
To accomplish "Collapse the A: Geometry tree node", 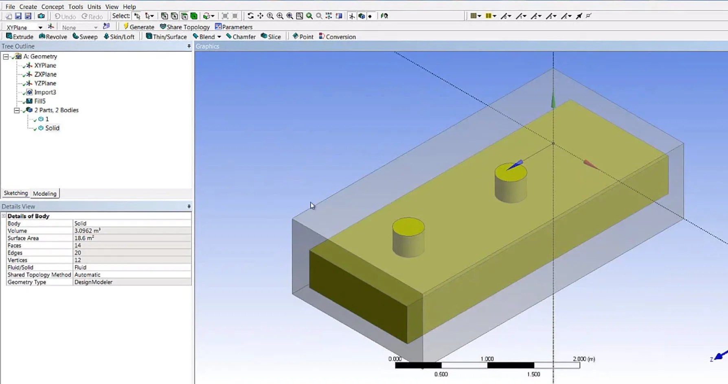I will pos(6,57).
